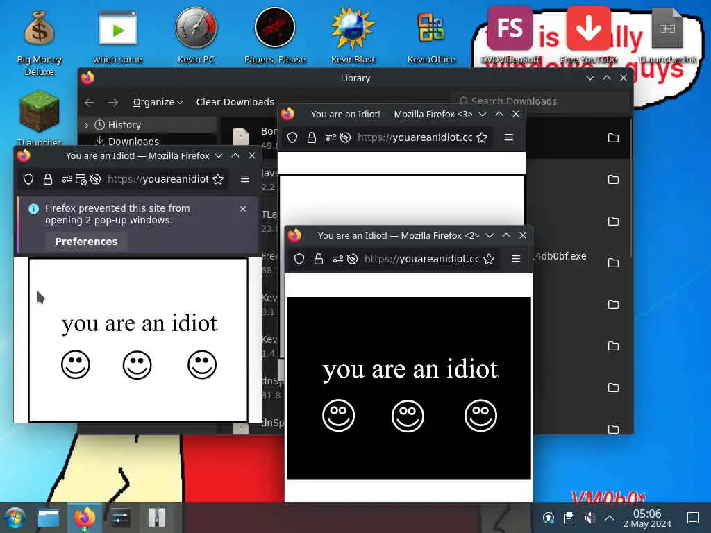Click Firefox icon in taskbar
This screenshot has width=711, height=533.
pos(85,518)
